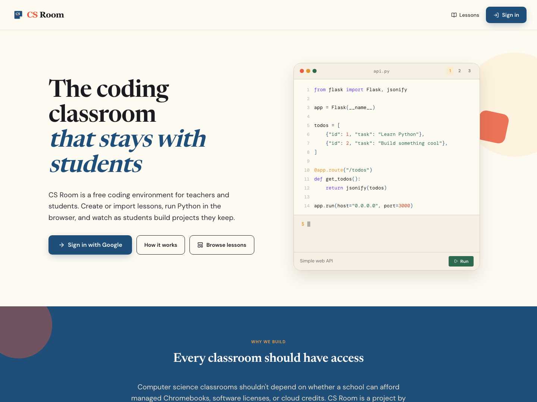
Task: Click the paragraph starting 'Computer science classrooms'
Action: [x=268, y=392]
